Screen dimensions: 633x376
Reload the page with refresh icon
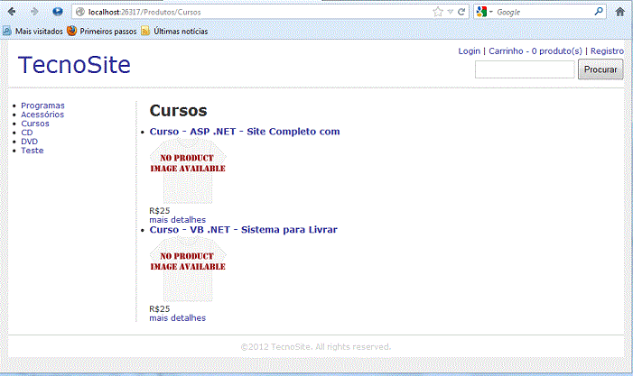pos(461,12)
